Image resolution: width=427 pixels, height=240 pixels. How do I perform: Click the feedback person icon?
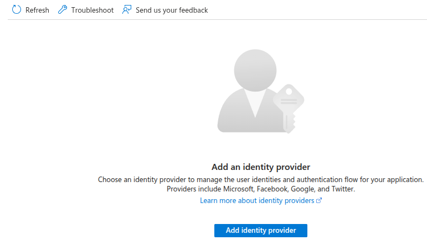coord(127,10)
